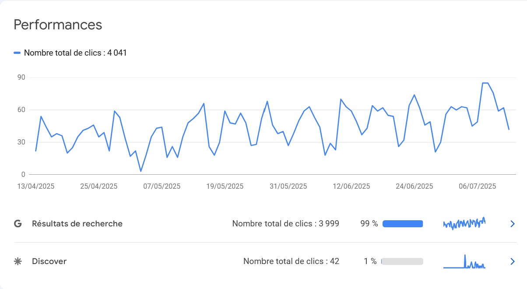527x289 pixels.
Task: Click the 13/04/2025 date axis label
Action: (x=36, y=186)
